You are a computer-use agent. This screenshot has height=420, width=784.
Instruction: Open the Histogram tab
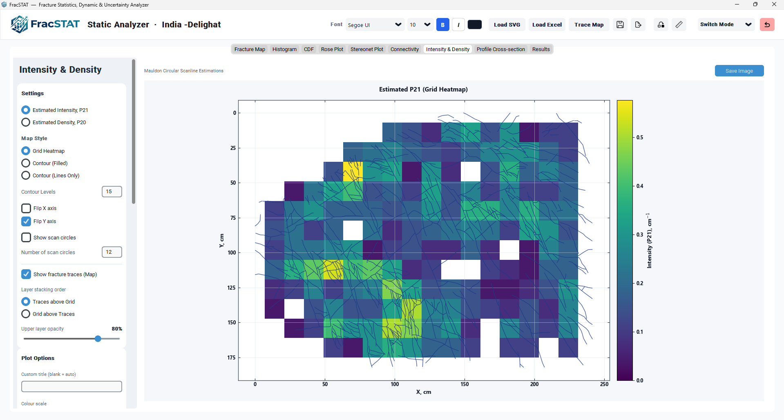coord(284,49)
